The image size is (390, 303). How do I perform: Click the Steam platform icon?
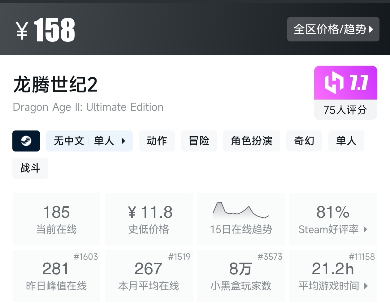[26, 141]
